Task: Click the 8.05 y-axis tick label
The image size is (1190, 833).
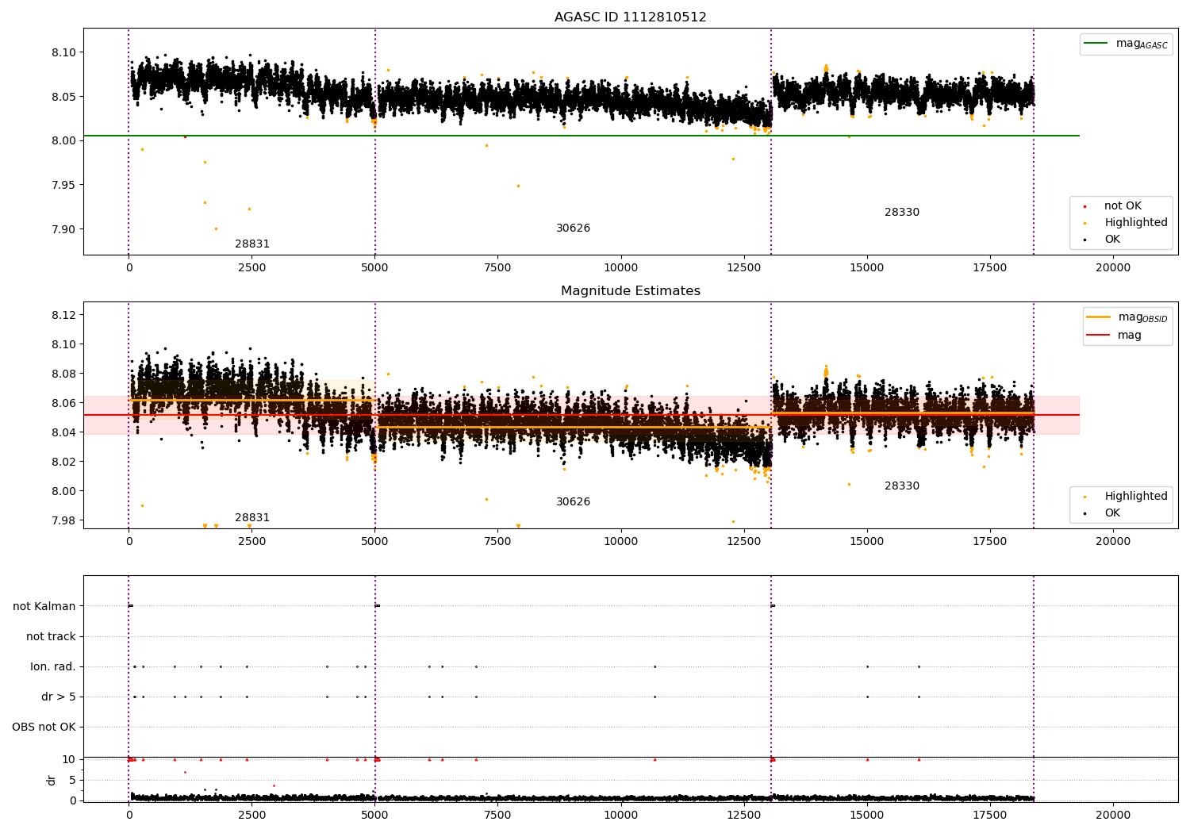Action: point(63,97)
